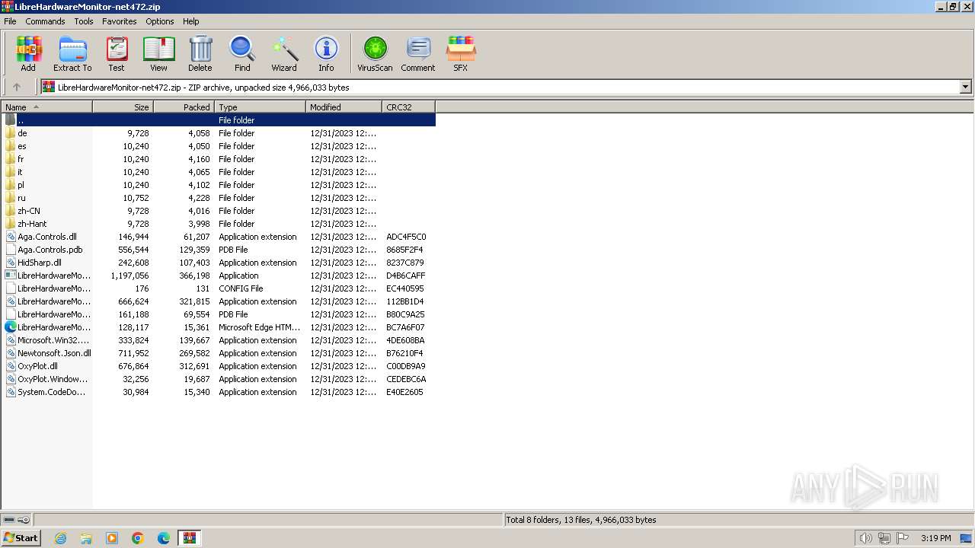
Task: Launch the Wizard tool
Action: (284, 53)
